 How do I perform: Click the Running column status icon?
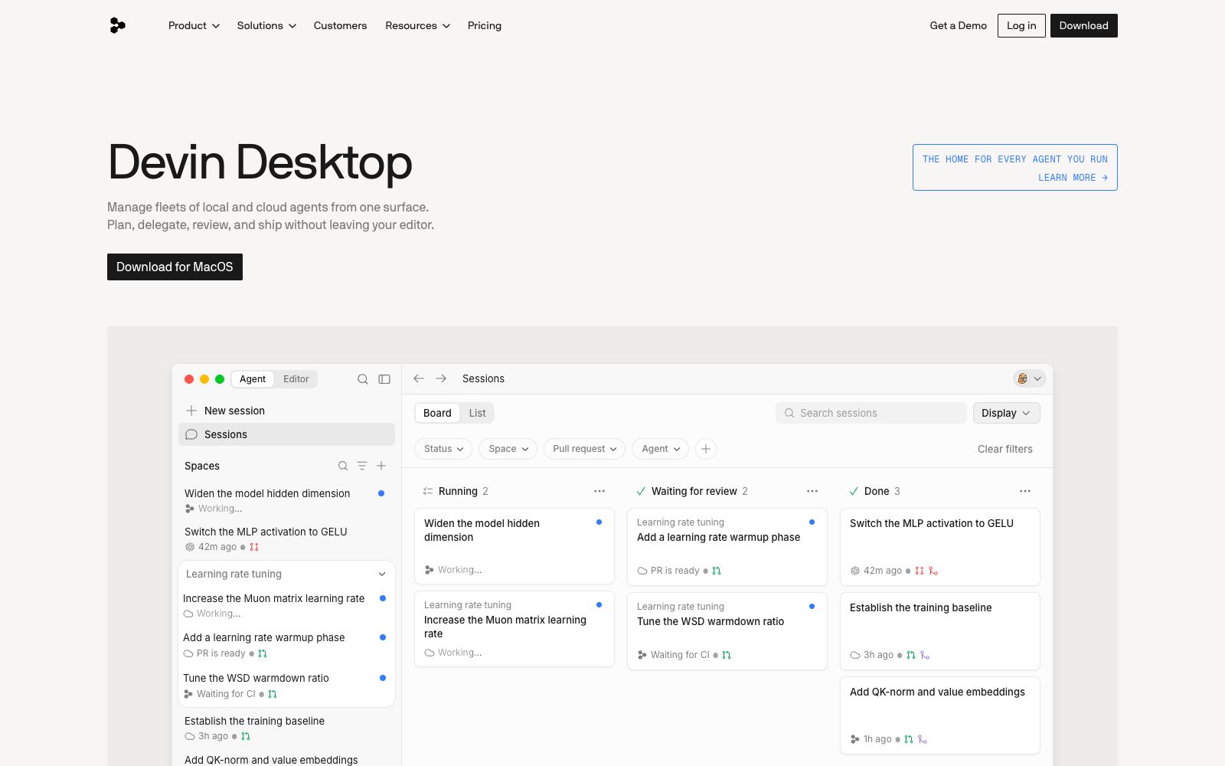click(x=428, y=491)
